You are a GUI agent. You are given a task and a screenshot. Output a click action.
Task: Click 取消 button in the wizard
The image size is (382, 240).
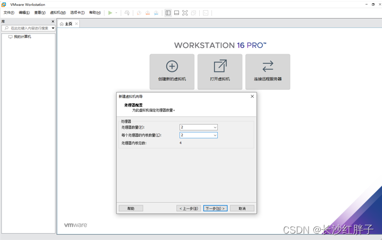242,209
